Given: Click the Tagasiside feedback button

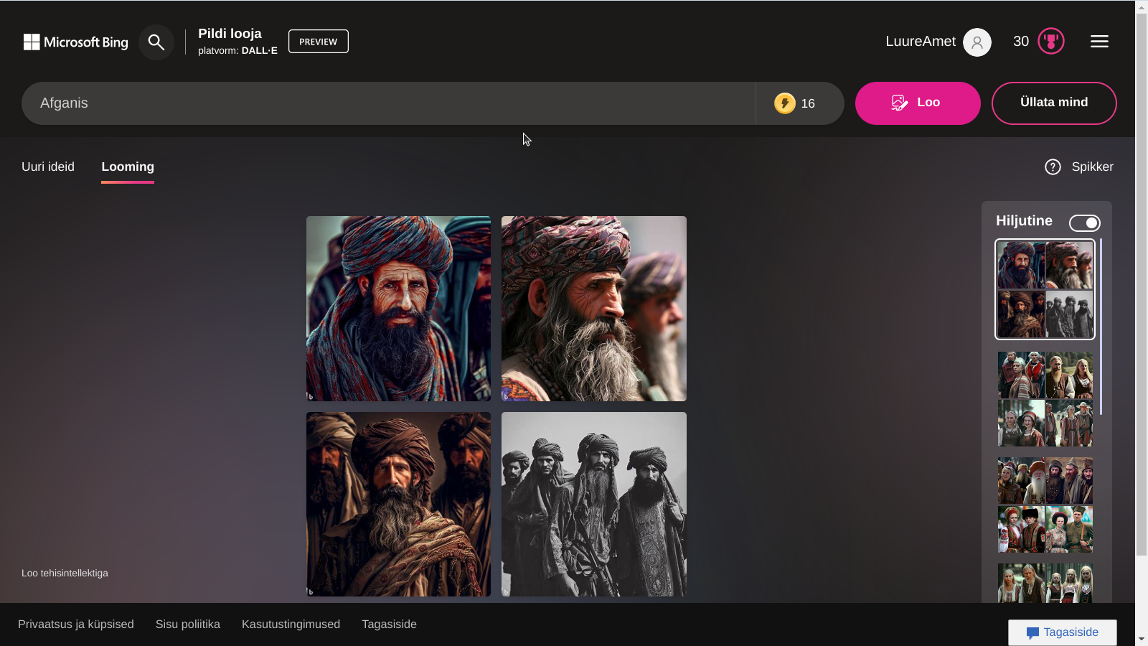Looking at the screenshot, I should point(1062,632).
